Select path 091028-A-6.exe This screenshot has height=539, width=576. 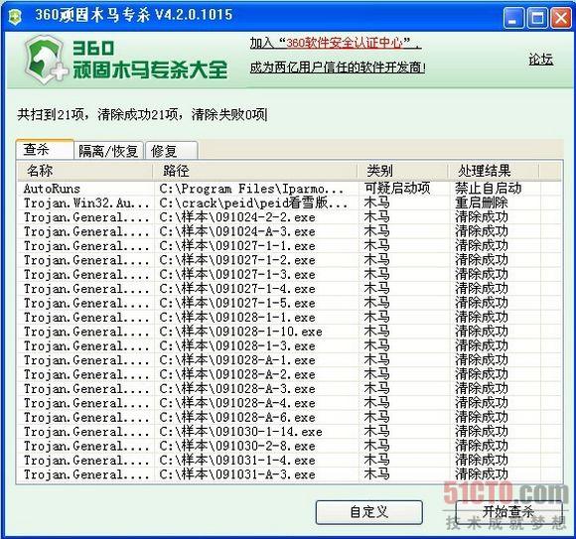[x=237, y=418]
